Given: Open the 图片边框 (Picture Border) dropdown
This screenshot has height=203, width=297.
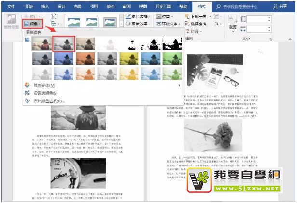Looking at the screenshot, I should (140, 16).
